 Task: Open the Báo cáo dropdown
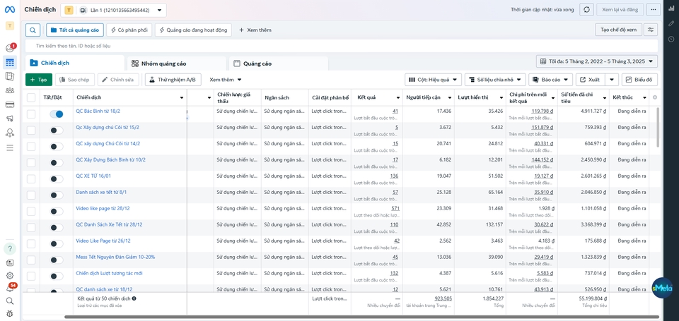[550, 80]
